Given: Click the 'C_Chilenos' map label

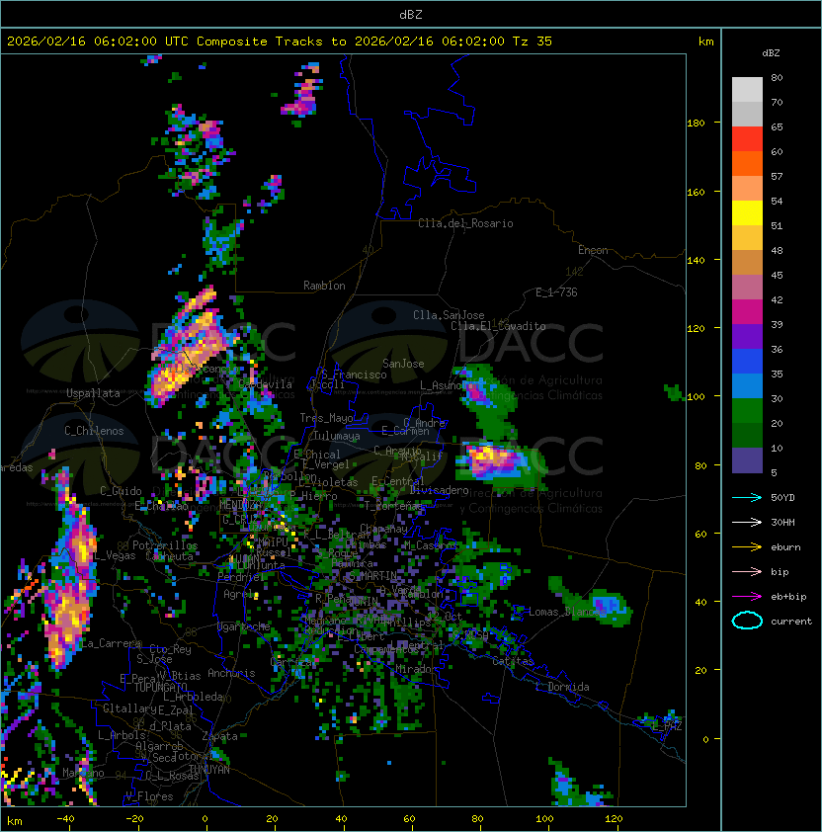Looking at the screenshot, I should 94,431.
